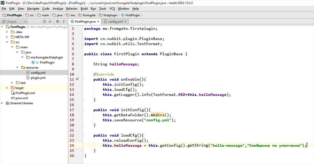Viewport: 314px width, 164px height.
Task: Switch to the config.yml editor tab
Action: tap(115, 22)
